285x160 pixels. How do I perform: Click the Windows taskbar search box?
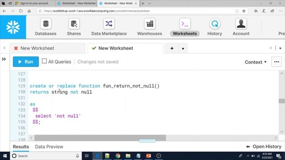pos(45,156)
